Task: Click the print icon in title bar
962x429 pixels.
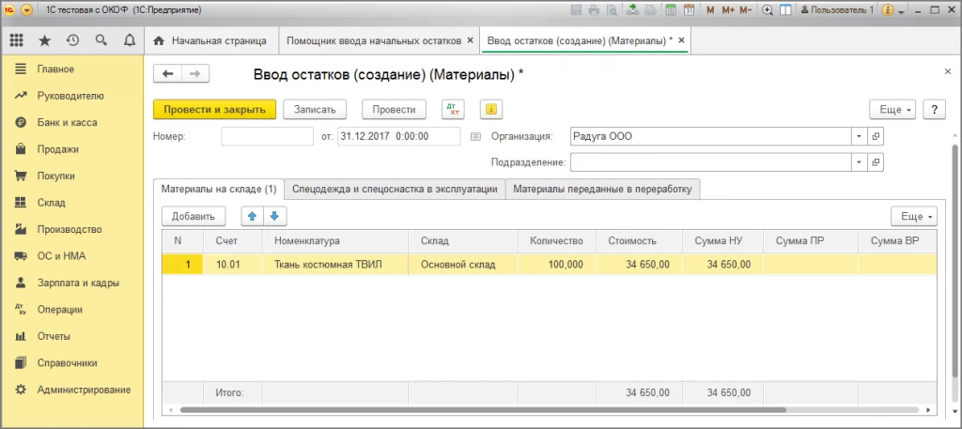Action: pyautogui.click(x=594, y=10)
